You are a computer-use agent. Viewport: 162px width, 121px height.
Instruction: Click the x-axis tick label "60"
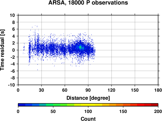(x=65, y=90)
